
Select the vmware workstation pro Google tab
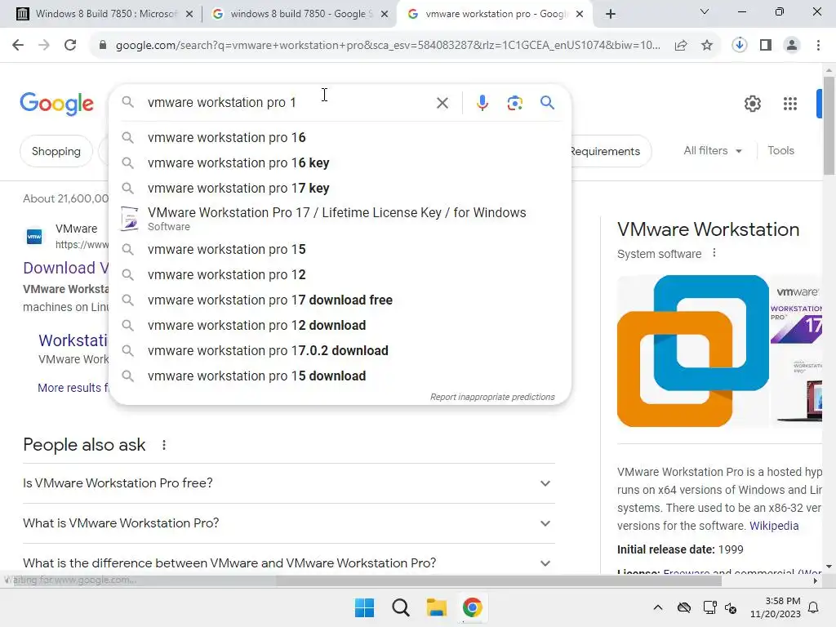click(495, 14)
